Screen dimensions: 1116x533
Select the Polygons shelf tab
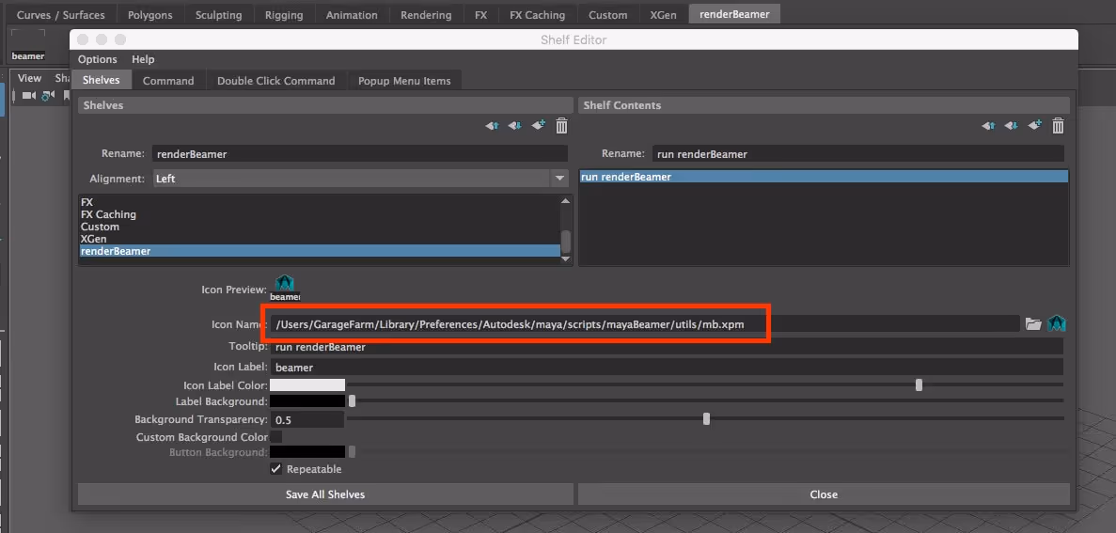tap(150, 14)
